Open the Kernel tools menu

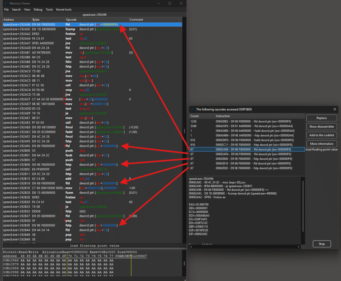pos(64,10)
